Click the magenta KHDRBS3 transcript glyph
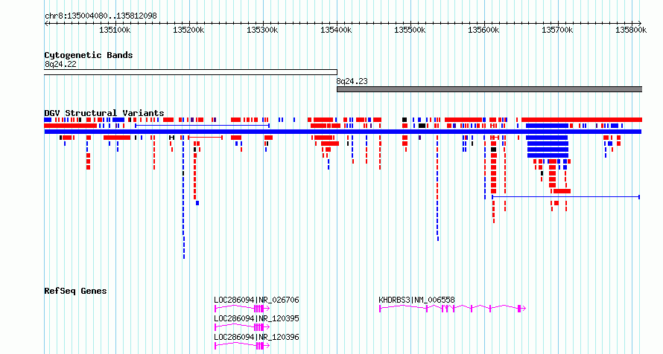The image size is (663, 354). pos(452,309)
